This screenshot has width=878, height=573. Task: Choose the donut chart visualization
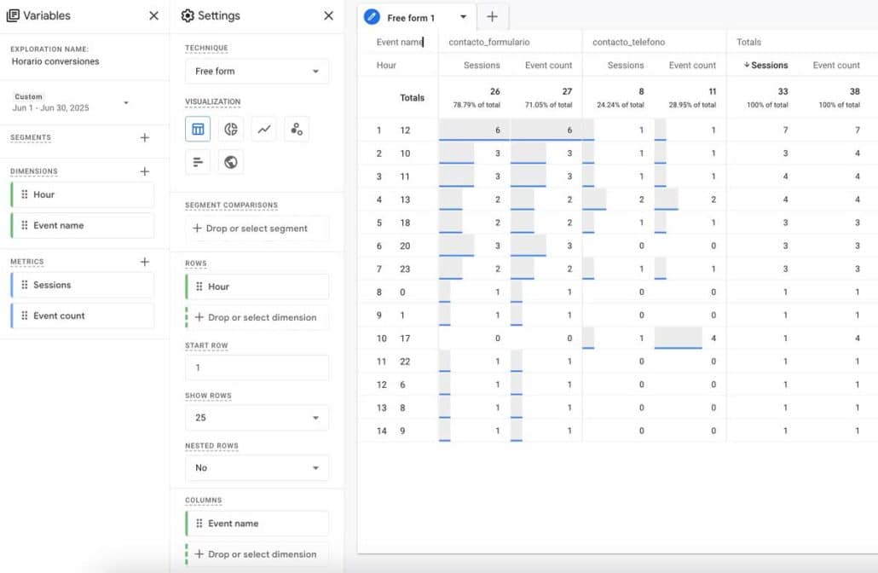point(230,130)
